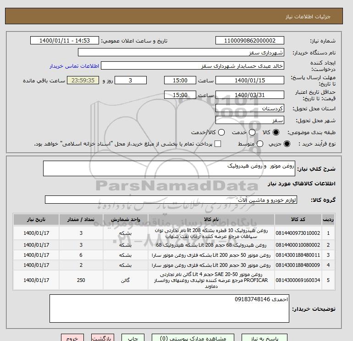Image resolution: width=353 pixels, height=341 pixels.
Task: Click the buyer name field شهرداری سقز
Action: pyautogui.click(x=181, y=52)
